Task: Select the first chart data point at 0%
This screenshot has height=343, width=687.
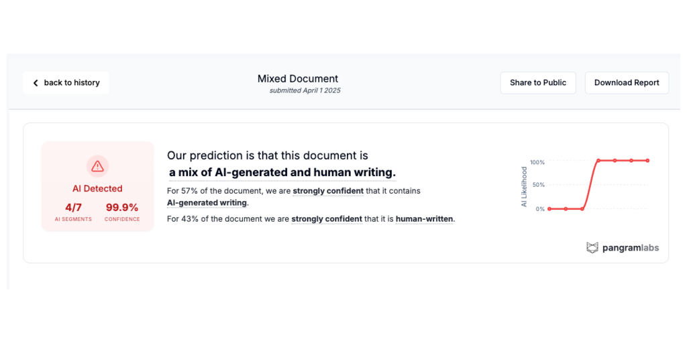Action: (x=549, y=209)
